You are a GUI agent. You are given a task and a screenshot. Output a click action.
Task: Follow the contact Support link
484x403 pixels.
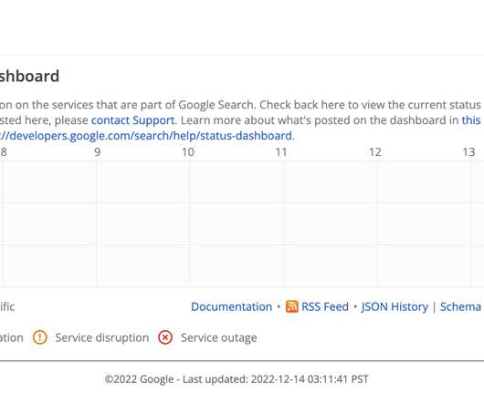[x=133, y=120]
